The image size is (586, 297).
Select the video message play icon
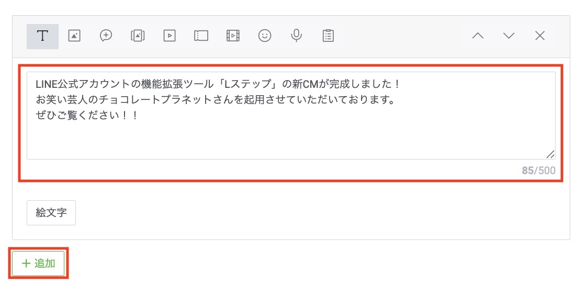tap(170, 36)
